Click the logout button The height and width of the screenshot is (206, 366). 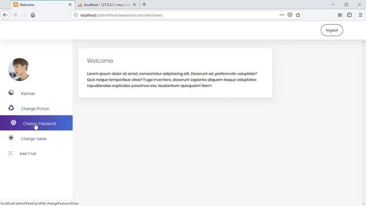point(332,30)
